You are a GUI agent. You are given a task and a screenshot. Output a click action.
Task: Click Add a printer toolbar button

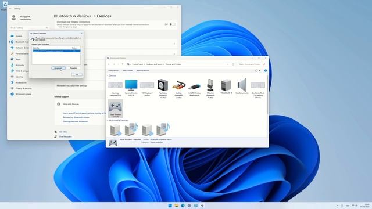(128, 71)
